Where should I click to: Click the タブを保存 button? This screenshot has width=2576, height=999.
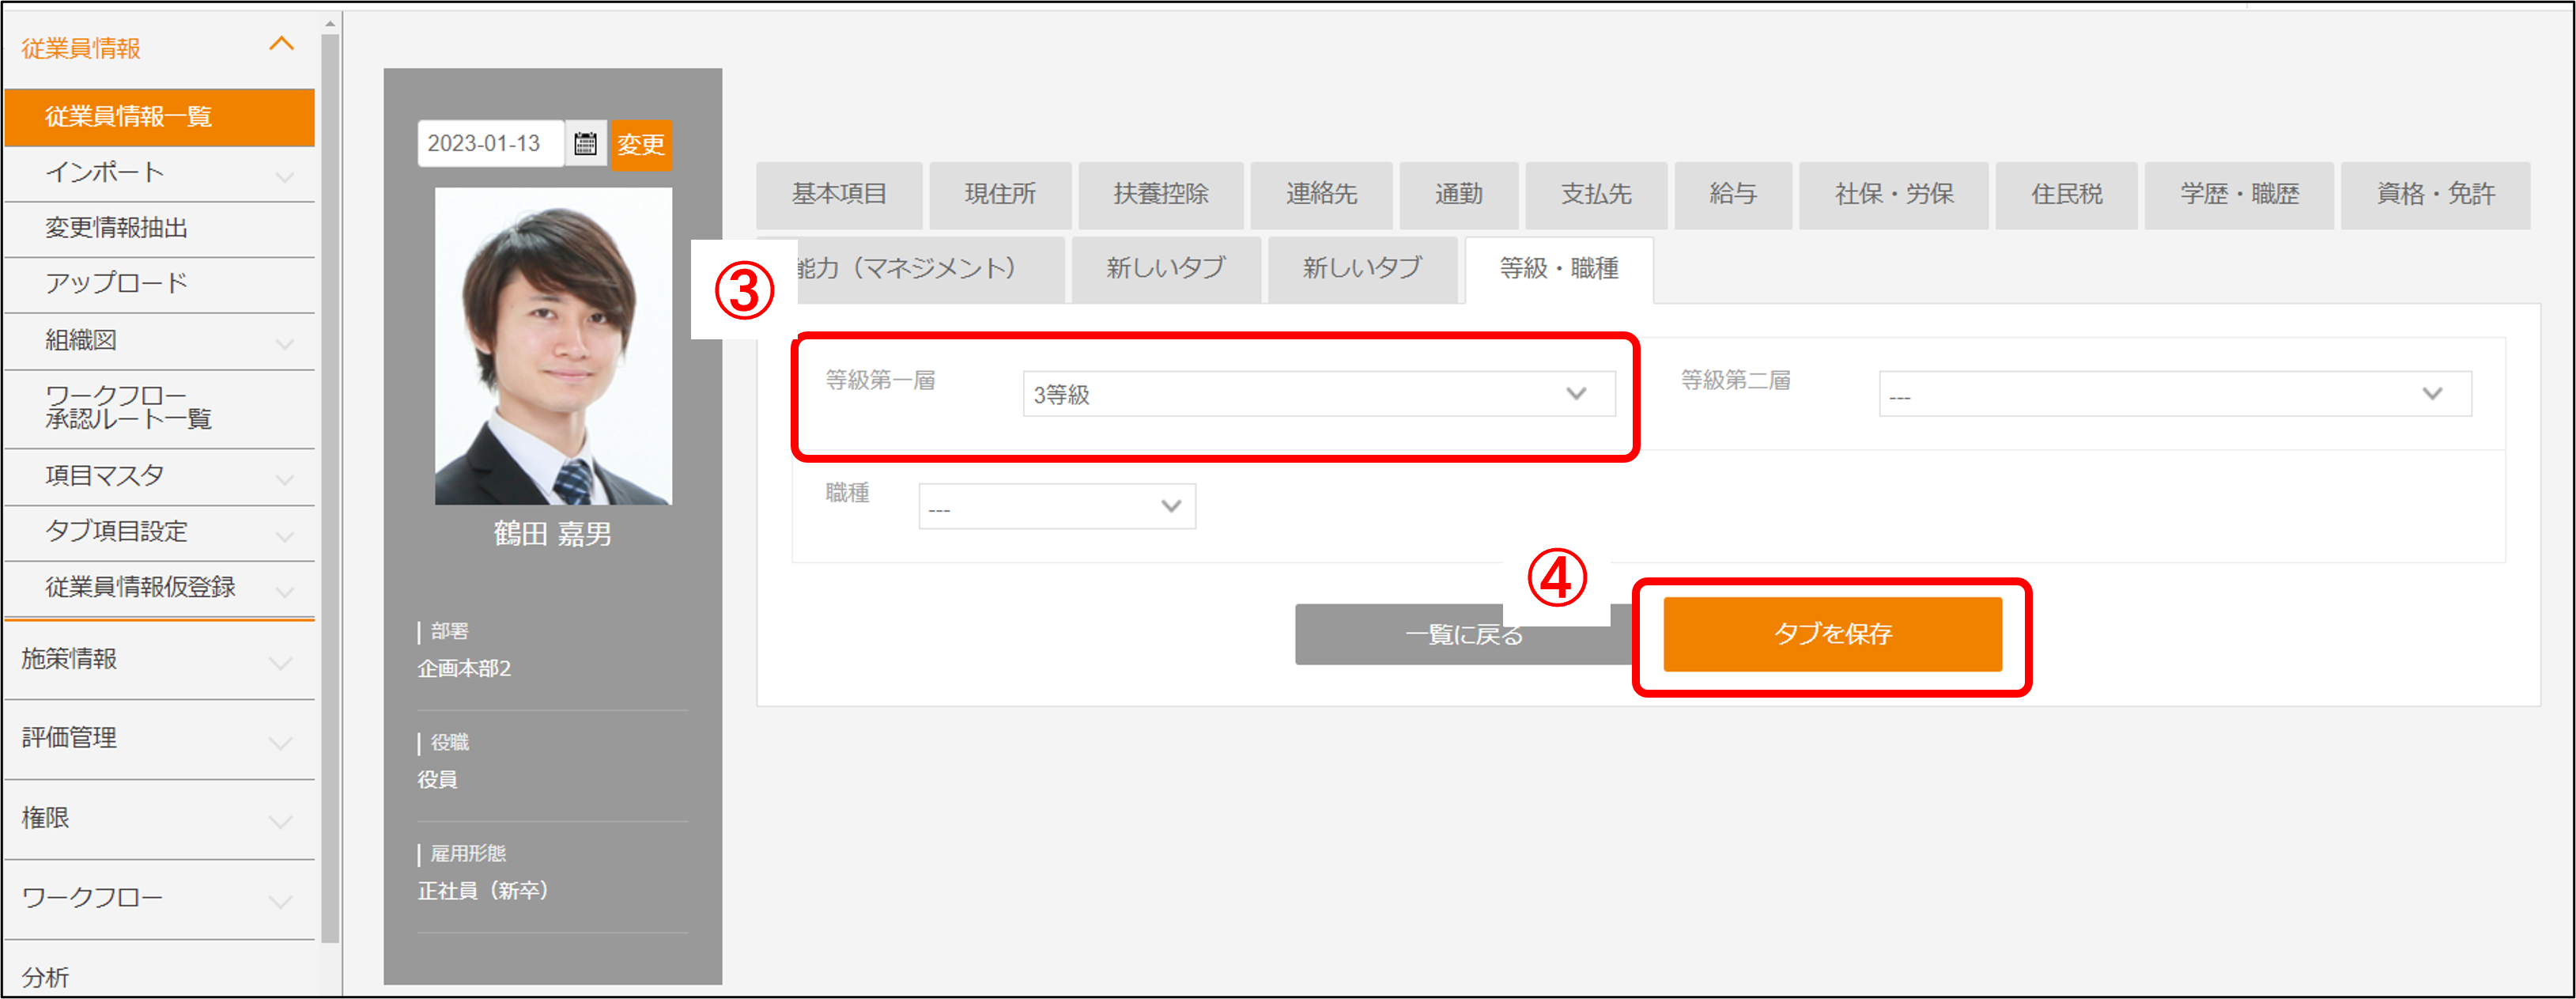[1831, 634]
